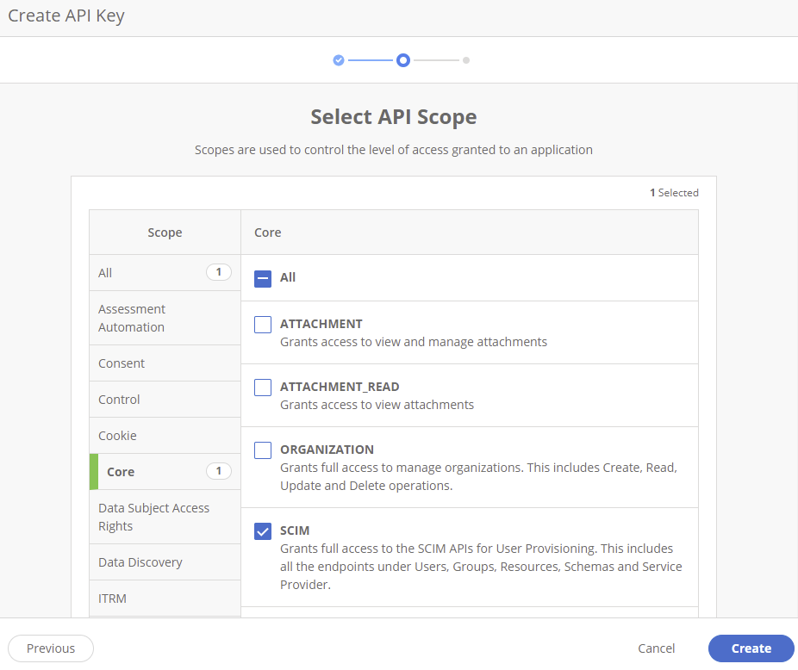Viewport: 798px width, 670px height.
Task: Go back using the Previous button
Action: click(x=51, y=648)
